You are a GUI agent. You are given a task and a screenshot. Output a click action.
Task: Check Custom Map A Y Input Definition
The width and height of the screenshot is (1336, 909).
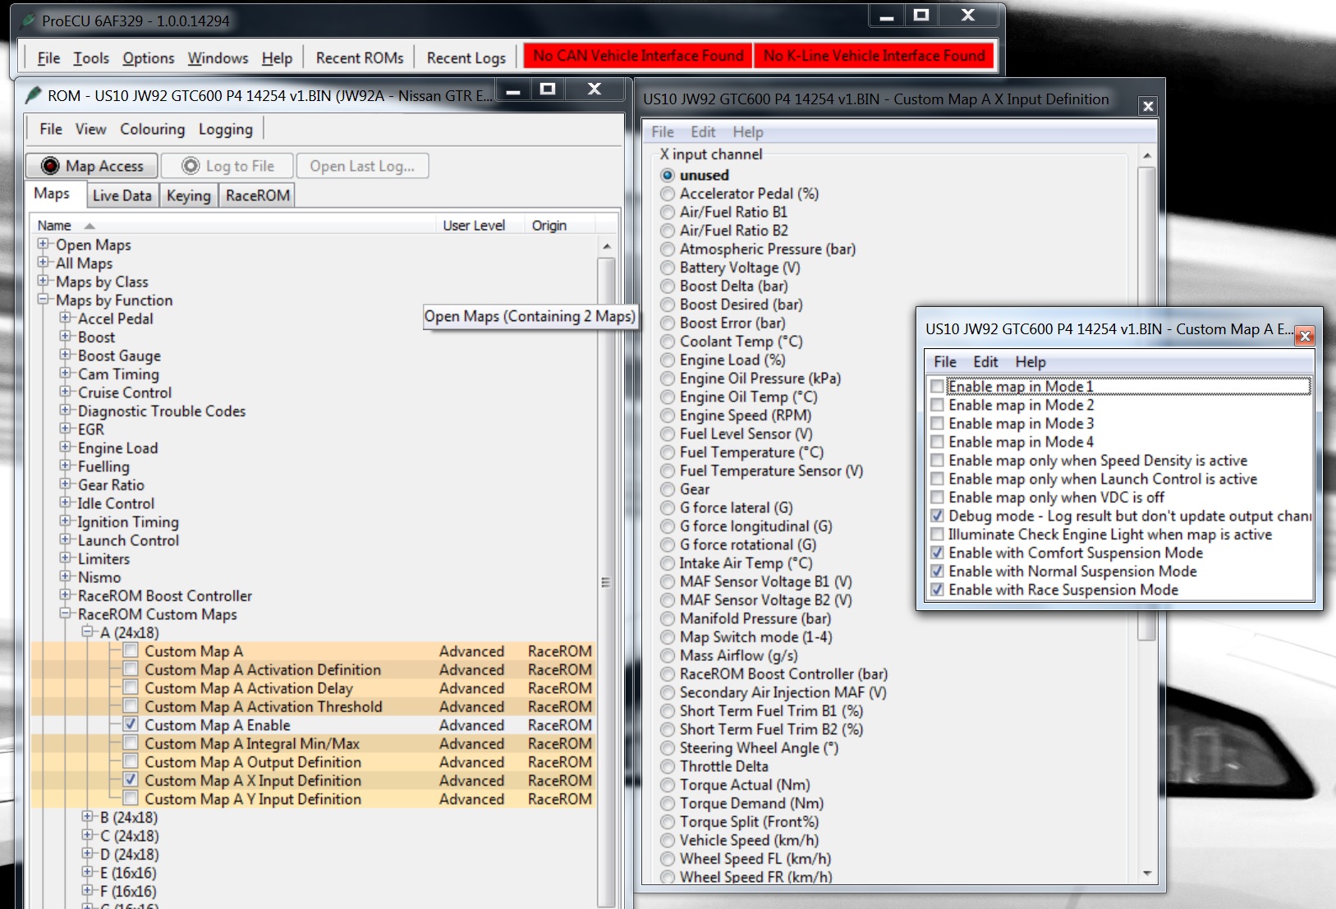point(131,798)
